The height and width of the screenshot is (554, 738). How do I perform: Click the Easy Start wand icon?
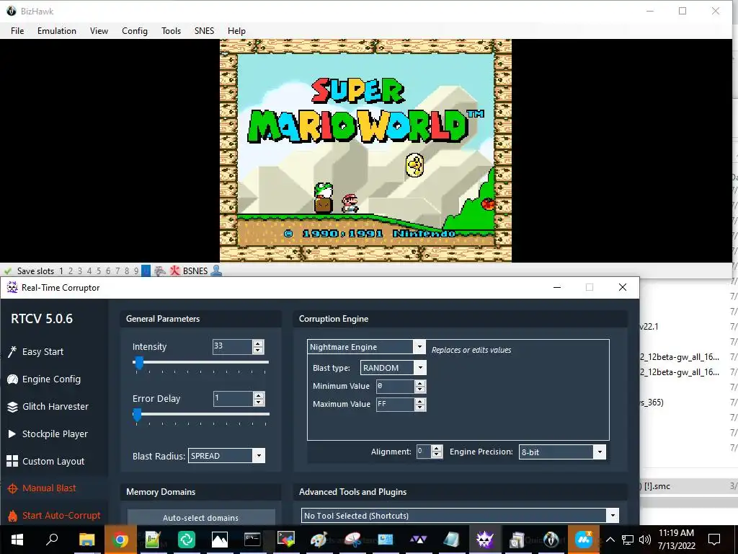tap(12, 351)
